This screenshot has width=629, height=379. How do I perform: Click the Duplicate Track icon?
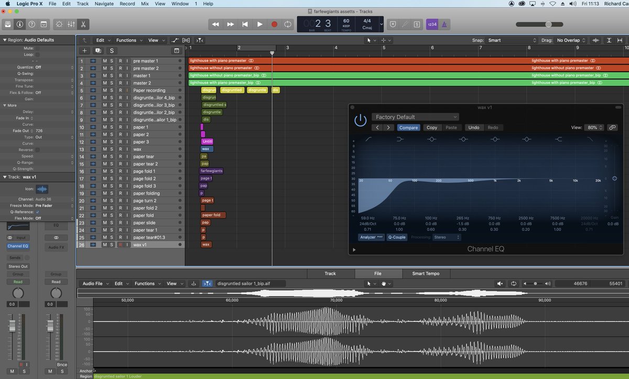[98, 50]
